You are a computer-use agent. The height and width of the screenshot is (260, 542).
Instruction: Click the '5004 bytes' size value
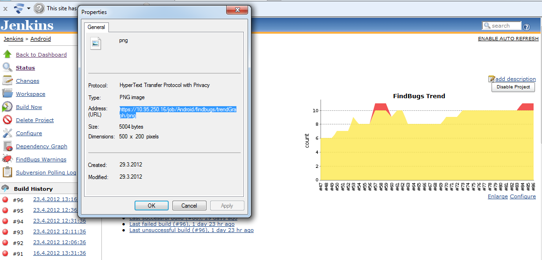(x=131, y=127)
